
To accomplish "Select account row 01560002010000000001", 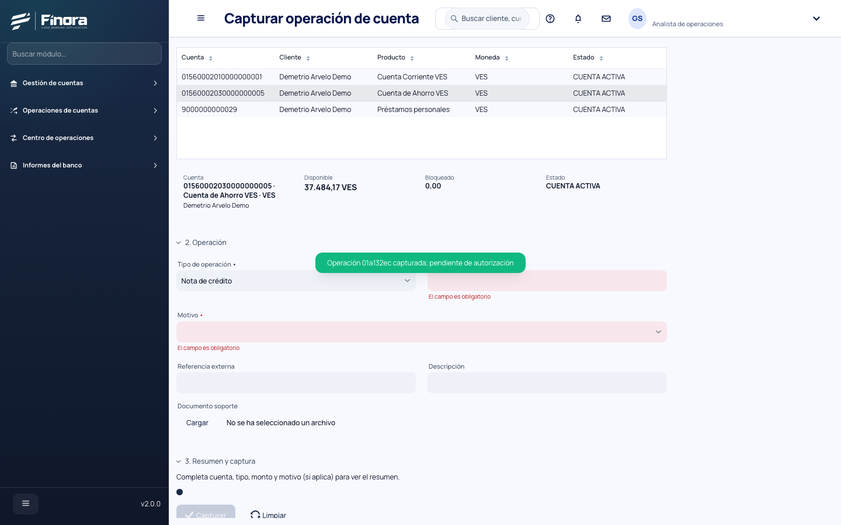I will 422,77.
